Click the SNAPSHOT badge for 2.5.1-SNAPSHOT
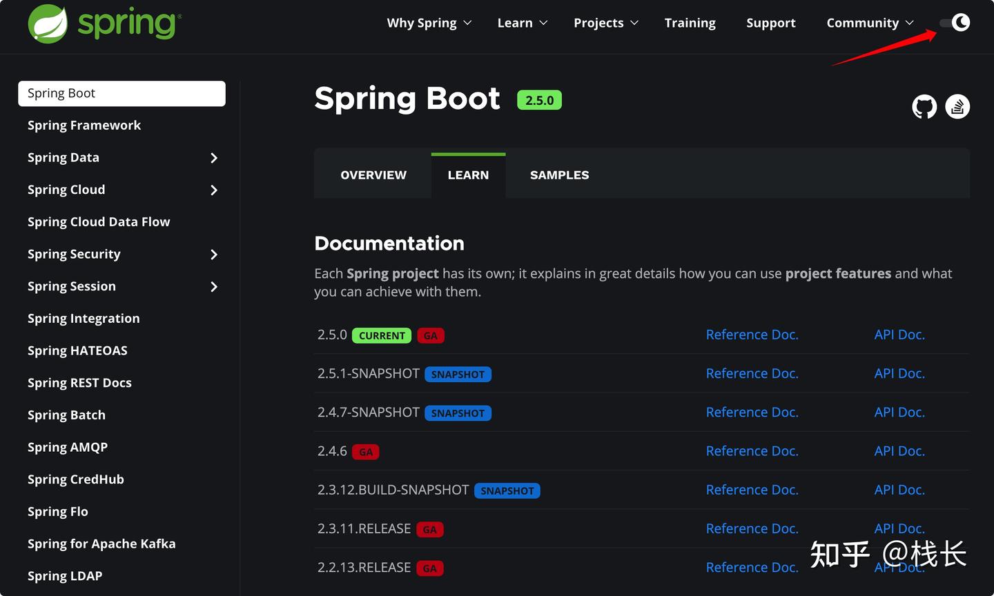The height and width of the screenshot is (596, 994). coord(458,375)
